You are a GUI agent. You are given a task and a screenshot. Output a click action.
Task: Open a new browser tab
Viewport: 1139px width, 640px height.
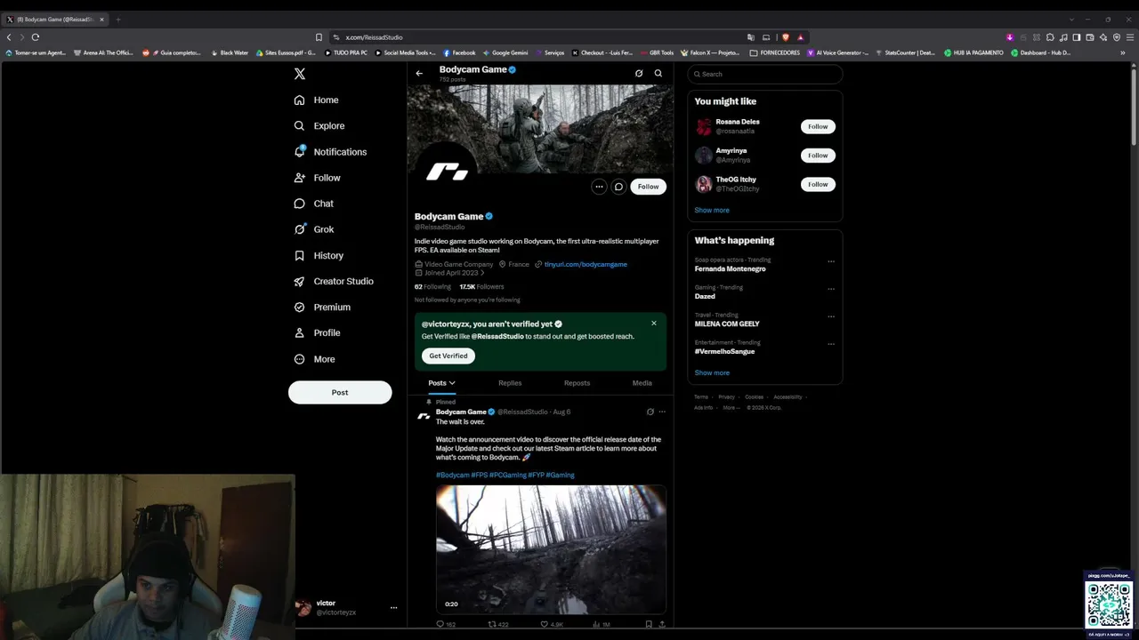click(x=118, y=20)
